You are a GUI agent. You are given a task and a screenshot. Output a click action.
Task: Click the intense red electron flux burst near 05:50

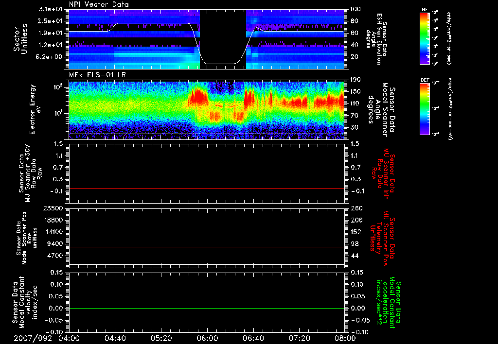(x=198, y=97)
